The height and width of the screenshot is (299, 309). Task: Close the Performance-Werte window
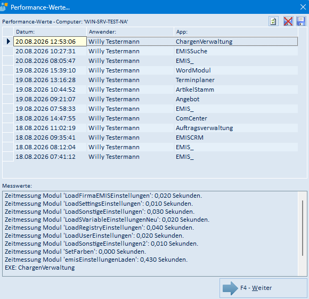point(303,7)
